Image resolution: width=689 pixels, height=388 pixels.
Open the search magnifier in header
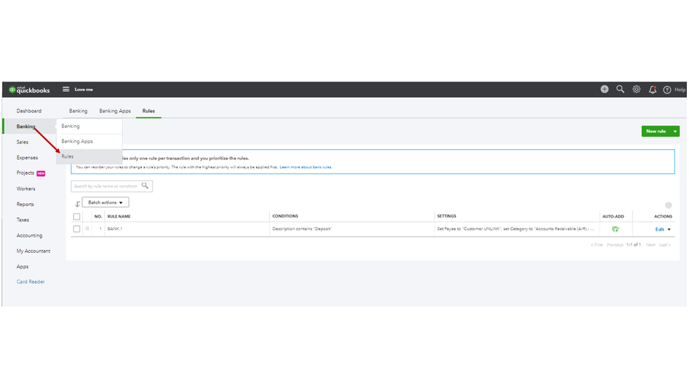click(620, 89)
